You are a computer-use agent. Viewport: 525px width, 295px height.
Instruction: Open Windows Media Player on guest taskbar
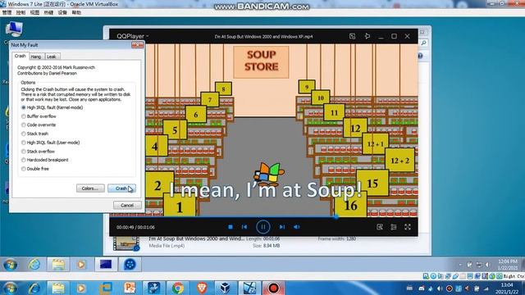coord(80,264)
